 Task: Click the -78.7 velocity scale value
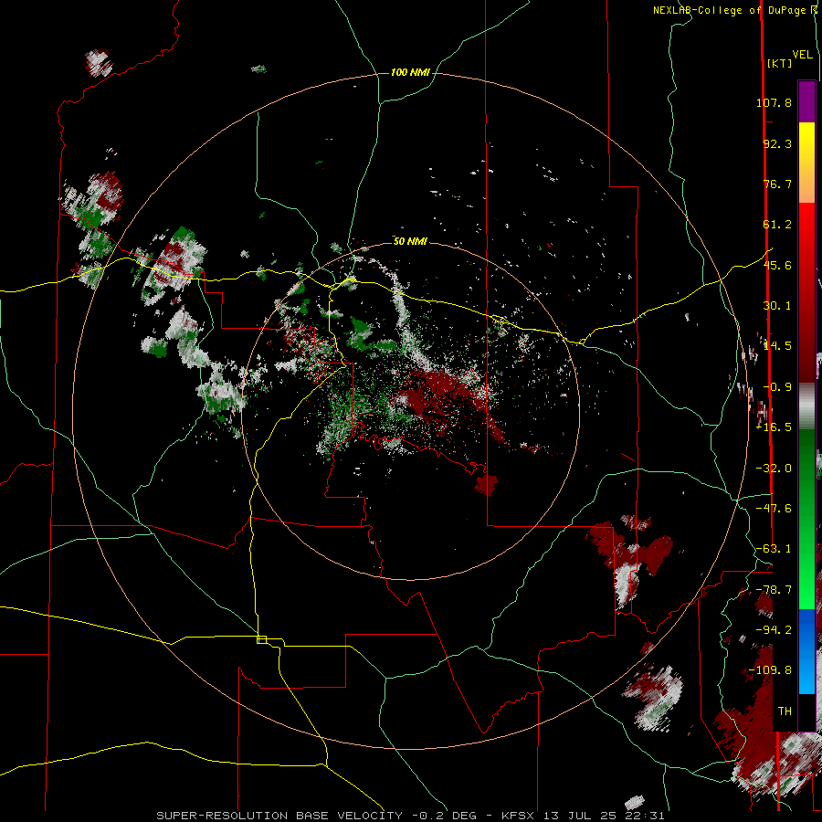(x=774, y=590)
